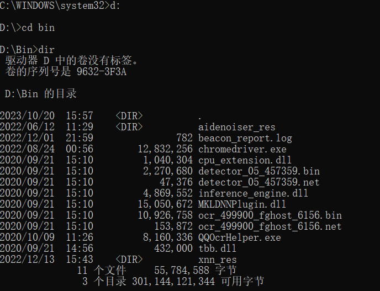The width and height of the screenshot is (380, 291).
Task: Click the ocr_499900_fghost_6156.bin filename
Action: tap(270, 215)
